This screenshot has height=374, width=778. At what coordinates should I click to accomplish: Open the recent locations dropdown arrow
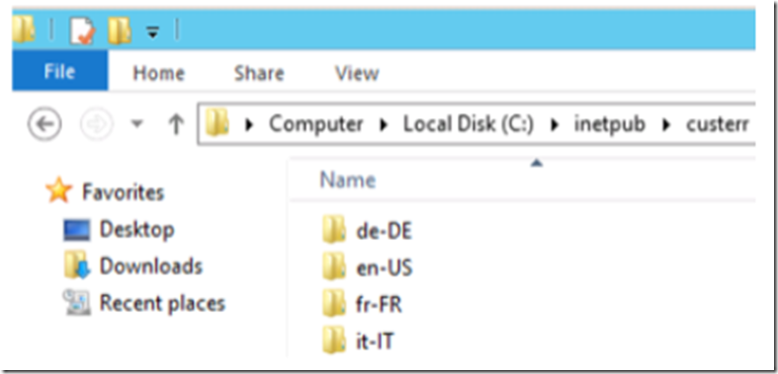point(137,125)
